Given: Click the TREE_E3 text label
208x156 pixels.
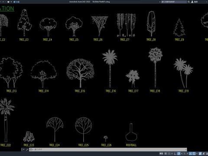Looking at the screenshot, I should (24, 39).
